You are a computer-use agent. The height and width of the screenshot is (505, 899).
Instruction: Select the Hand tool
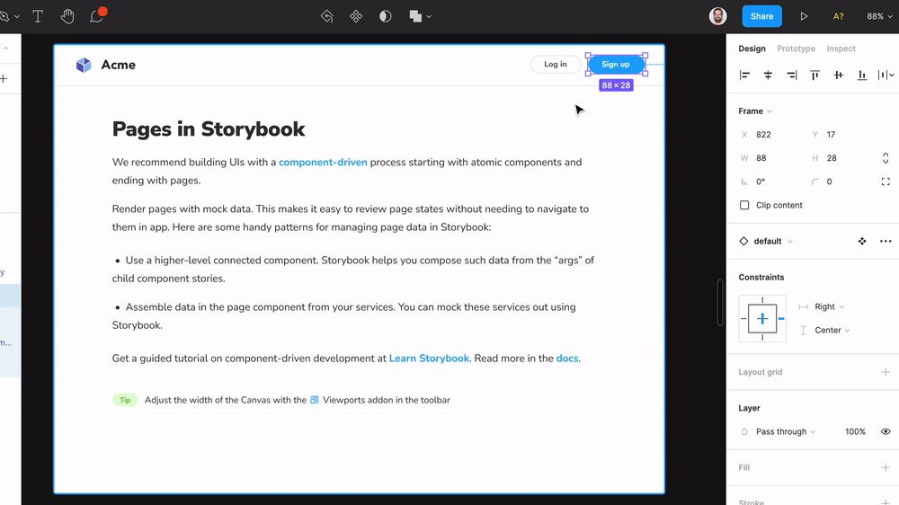click(x=67, y=16)
